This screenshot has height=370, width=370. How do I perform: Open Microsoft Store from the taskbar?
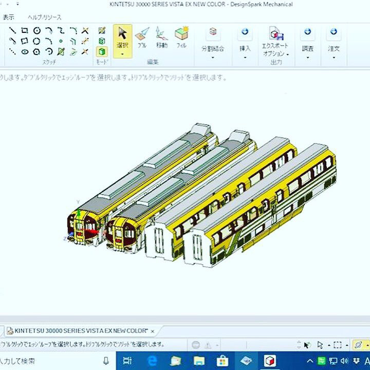(x=222, y=361)
